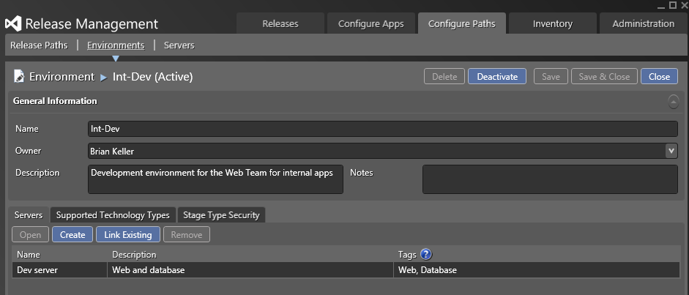The image size is (689, 295).
Task: Navigate to the Release Paths link
Action: pos(40,45)
